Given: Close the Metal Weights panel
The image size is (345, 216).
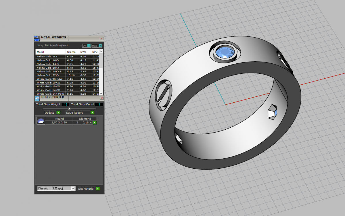Looking at the screenshot, I should coord(101,38).
